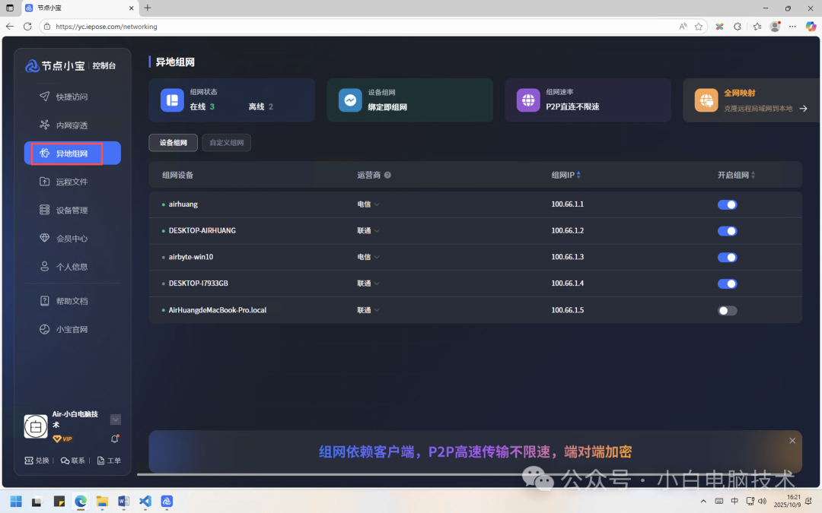Open 快捷访问 in sidebar
Image resolution: width=822 pixels, height=513 pixels.
pos(72,97)
